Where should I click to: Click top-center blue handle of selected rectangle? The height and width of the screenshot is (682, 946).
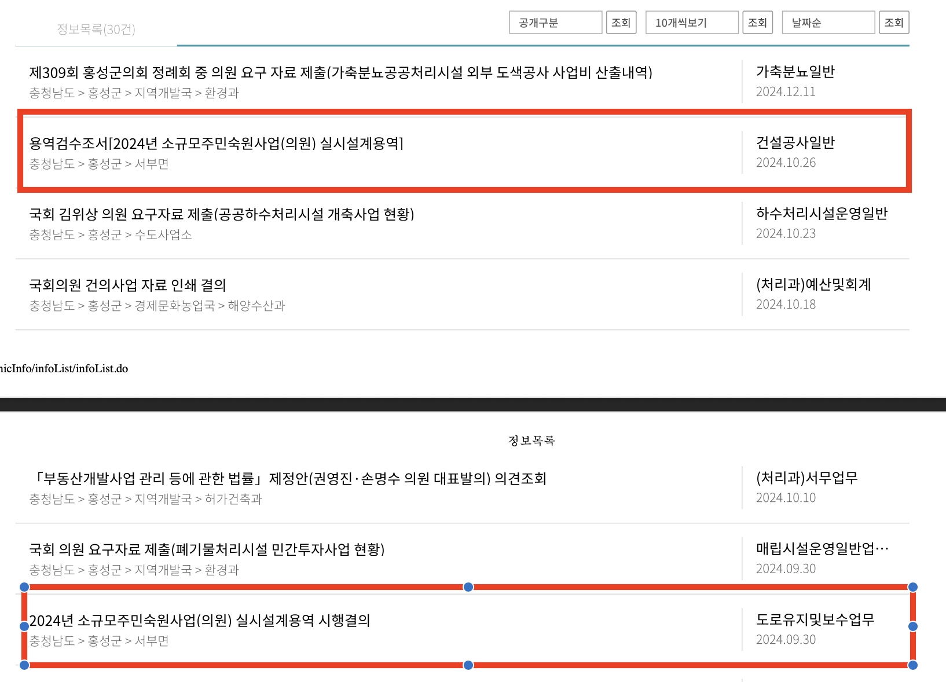click(468, 587)
